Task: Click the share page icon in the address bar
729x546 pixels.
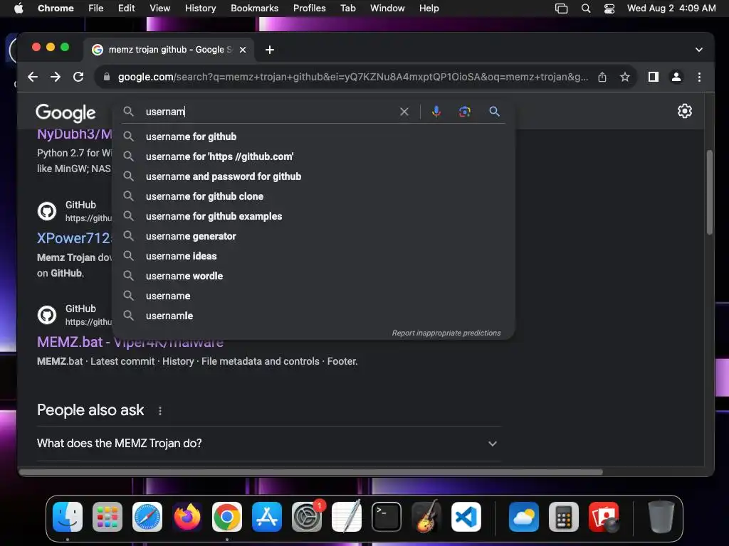Action: [x=602, y=77]
